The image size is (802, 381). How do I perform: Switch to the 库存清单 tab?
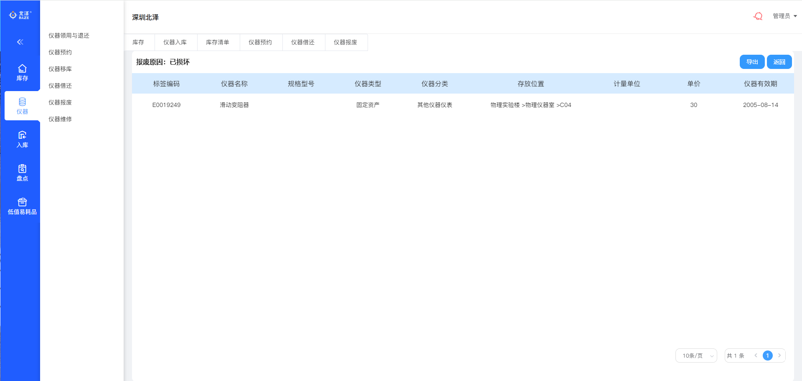click(218, 42)
